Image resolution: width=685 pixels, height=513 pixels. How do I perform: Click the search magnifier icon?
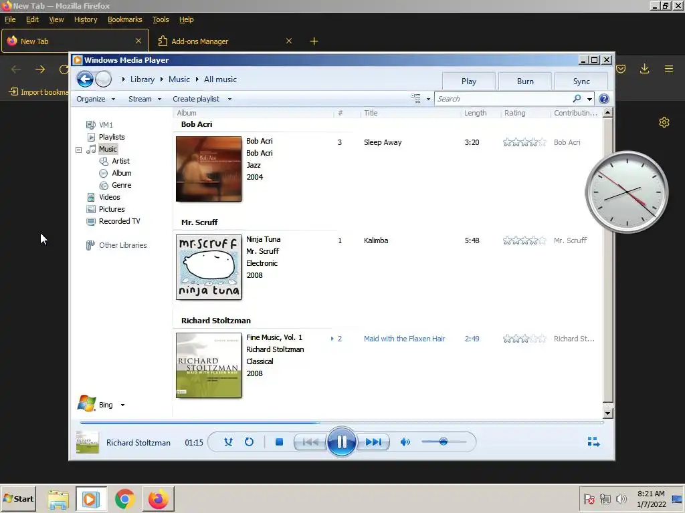[577, 99]
